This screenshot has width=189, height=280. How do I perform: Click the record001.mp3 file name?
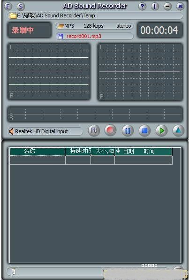(x=84, y=36)
